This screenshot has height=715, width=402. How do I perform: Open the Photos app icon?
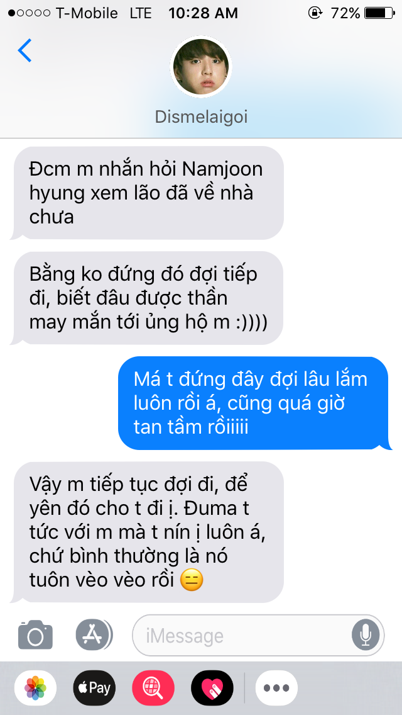pyautogui.click(x=36, y=688)
